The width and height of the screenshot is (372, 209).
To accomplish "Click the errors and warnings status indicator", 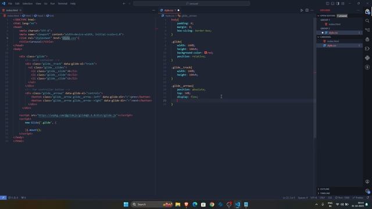I will (13, 197).
